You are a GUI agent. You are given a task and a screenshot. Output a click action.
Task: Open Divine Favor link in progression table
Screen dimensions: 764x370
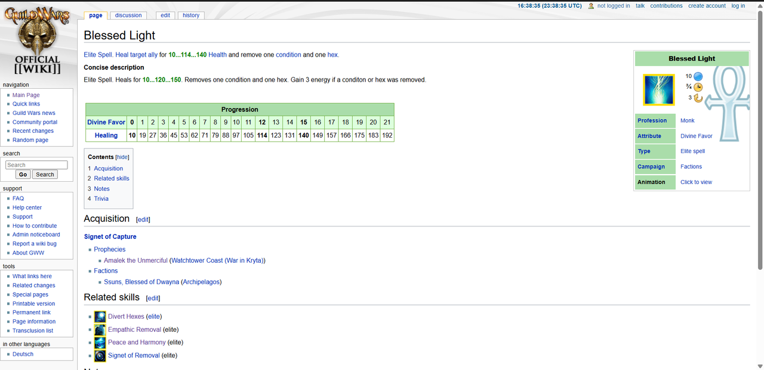pos(106,122)
